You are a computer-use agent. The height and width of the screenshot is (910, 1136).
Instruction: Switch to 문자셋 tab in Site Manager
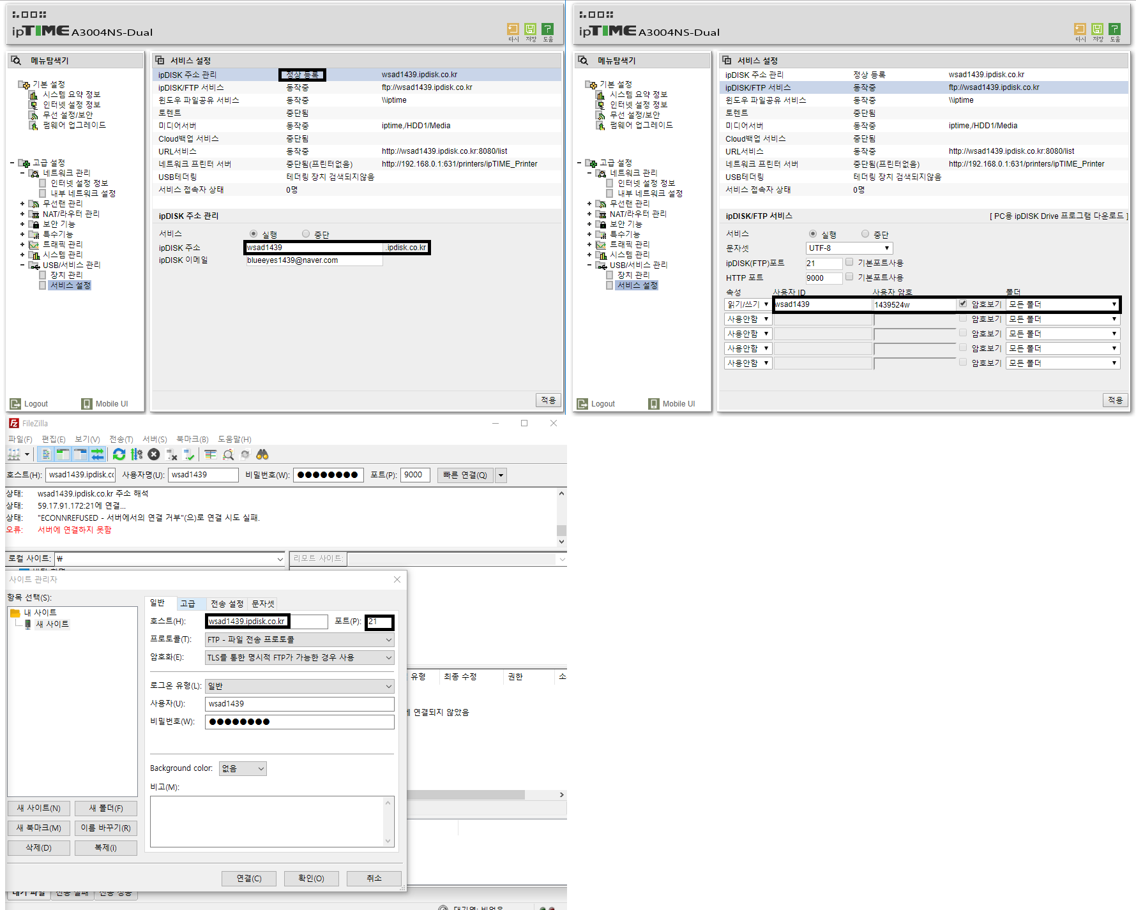(x=263, y=604)
